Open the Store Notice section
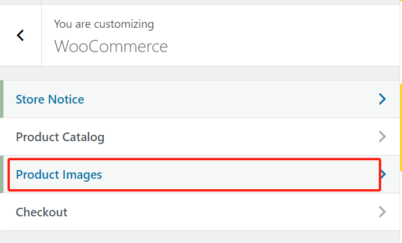 click(50, 100)
